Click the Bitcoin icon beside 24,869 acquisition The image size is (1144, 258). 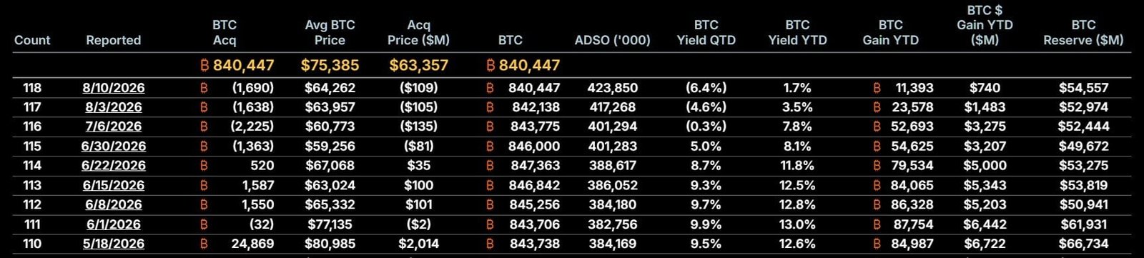tap(204, 244)
